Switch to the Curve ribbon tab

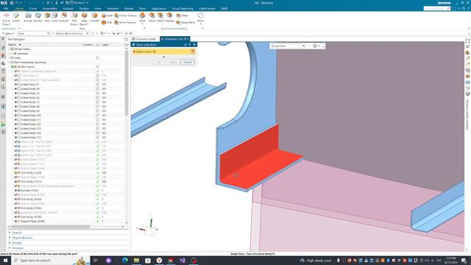coord(32,9)
